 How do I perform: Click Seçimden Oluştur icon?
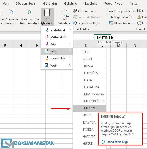coord(75,23)
